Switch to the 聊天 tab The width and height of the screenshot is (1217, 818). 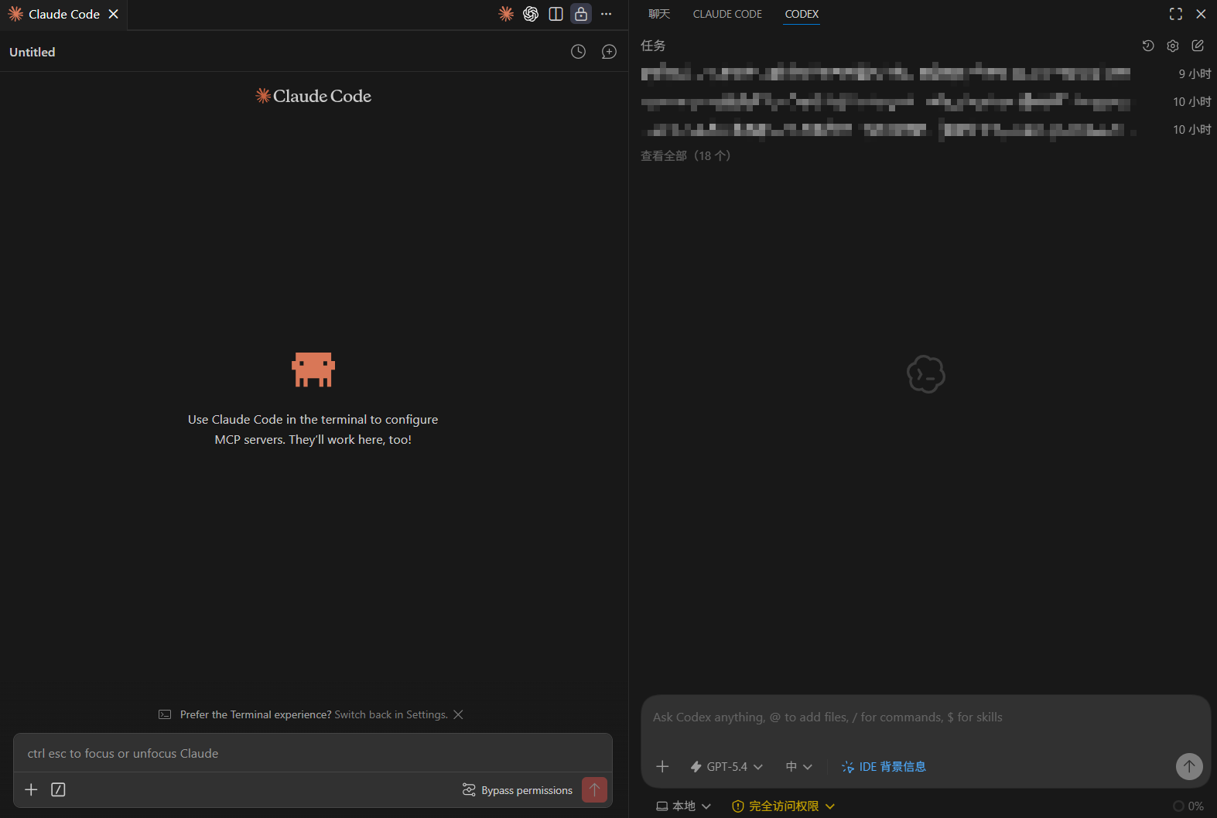point(659,14)
